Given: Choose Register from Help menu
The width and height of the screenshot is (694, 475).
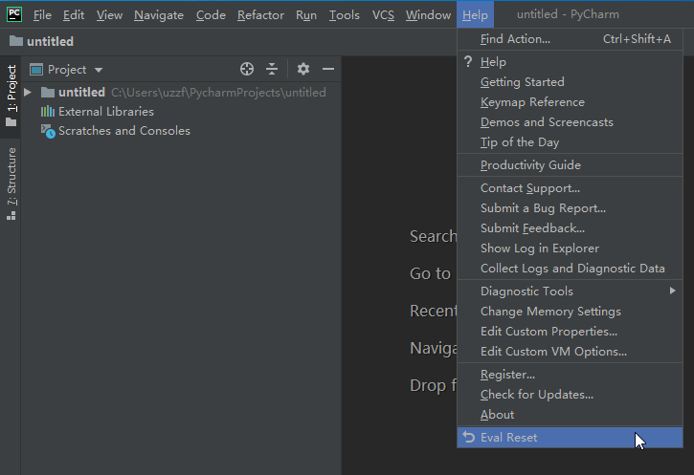Looking at the screenshot, I should click(x=571, y=375).
